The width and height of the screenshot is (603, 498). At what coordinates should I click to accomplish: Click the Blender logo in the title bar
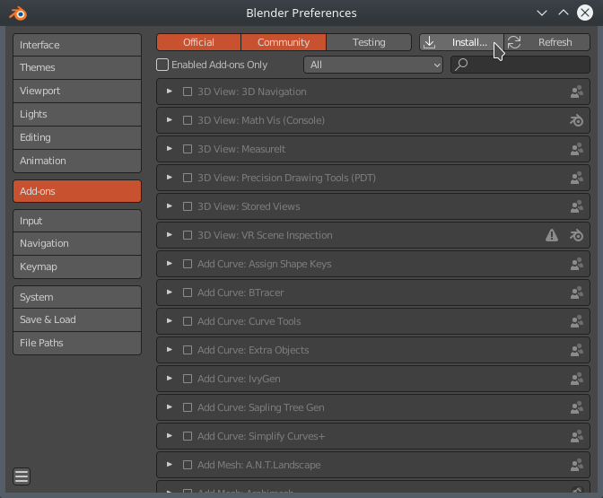[x=18, y=13]
